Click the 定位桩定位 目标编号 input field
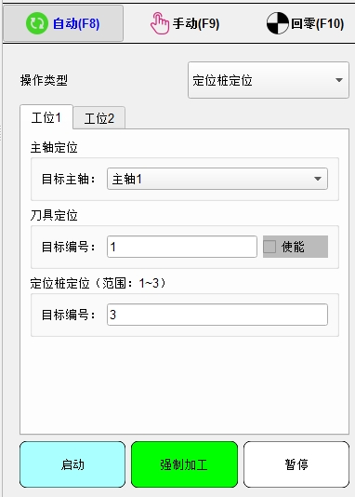Viewport: 355px width, 497px height. [x=217, y=315]
